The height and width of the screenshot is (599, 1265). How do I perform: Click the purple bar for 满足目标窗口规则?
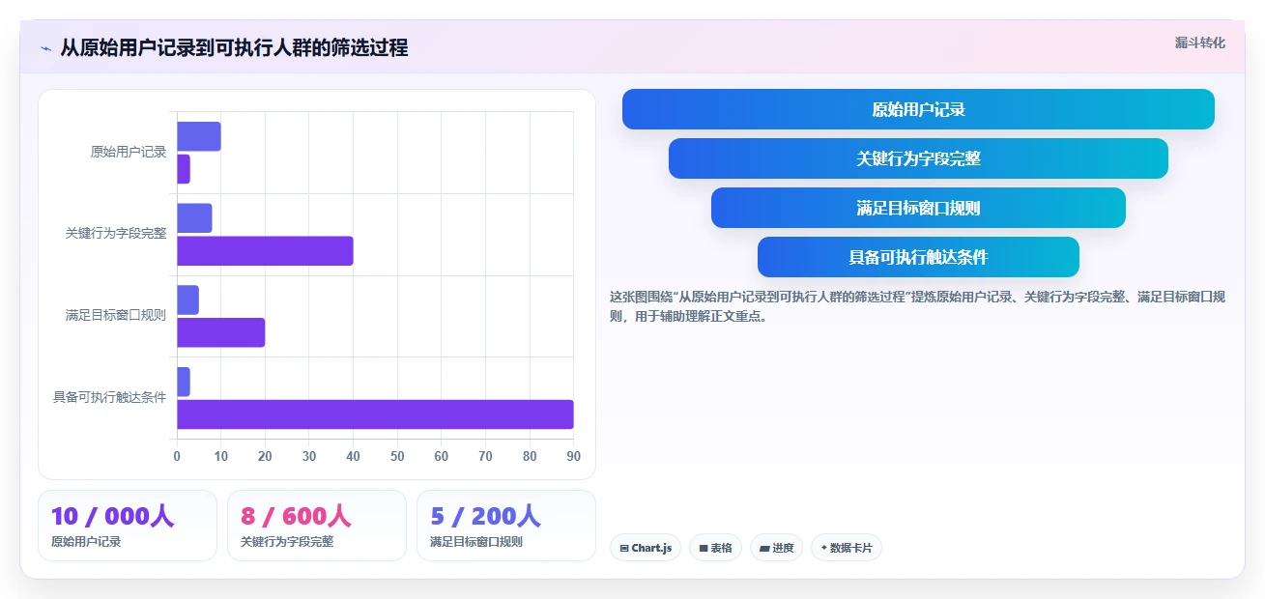point(220,332)
